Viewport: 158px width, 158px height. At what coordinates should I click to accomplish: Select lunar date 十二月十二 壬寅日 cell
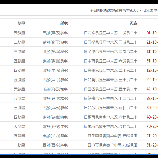pyautogui.click(x=111, y=70)
